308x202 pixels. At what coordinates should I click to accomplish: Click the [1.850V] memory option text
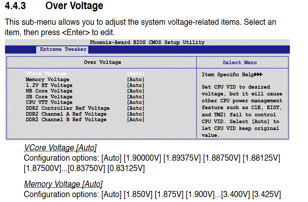(x=138, y=195)
